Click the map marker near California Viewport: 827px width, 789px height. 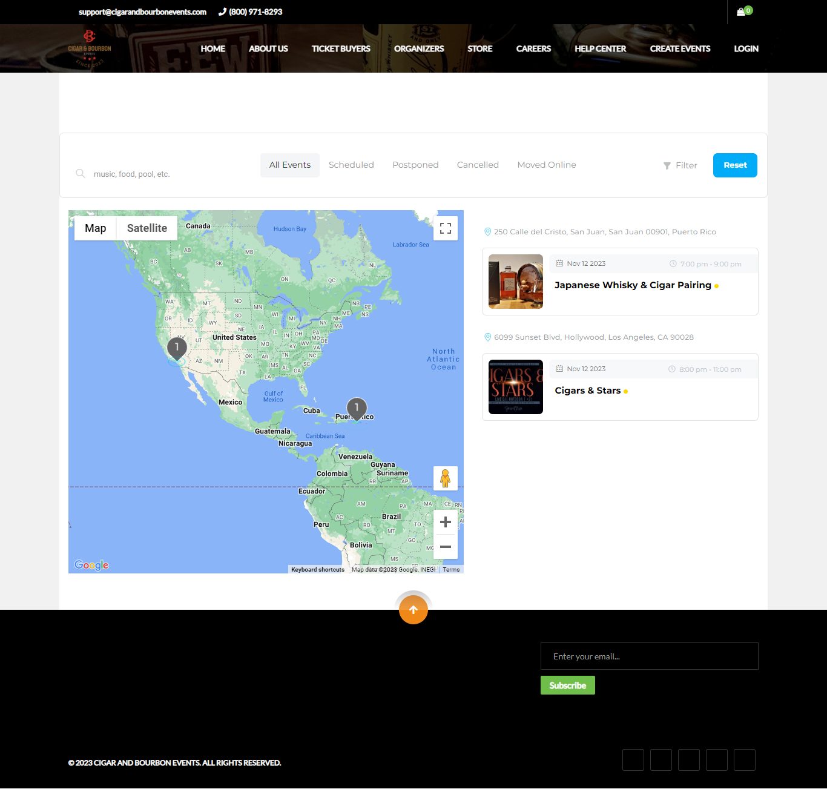pos(177,349)
